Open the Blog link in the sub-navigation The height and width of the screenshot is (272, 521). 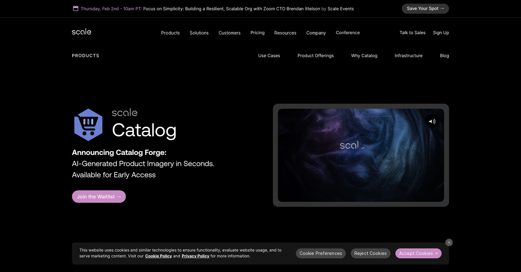coord(444,56)
